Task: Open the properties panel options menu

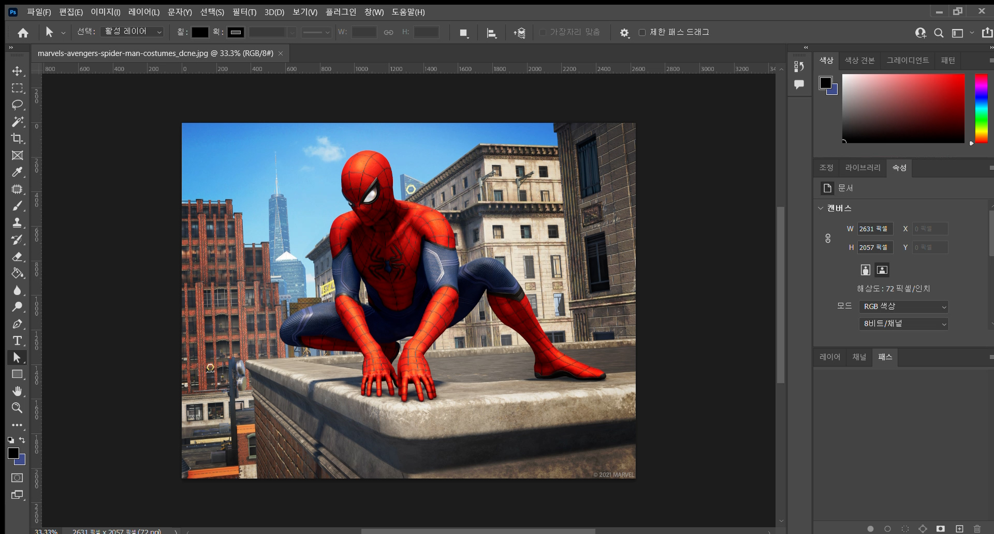Action: pyautogui.click(x=991, y=168)
